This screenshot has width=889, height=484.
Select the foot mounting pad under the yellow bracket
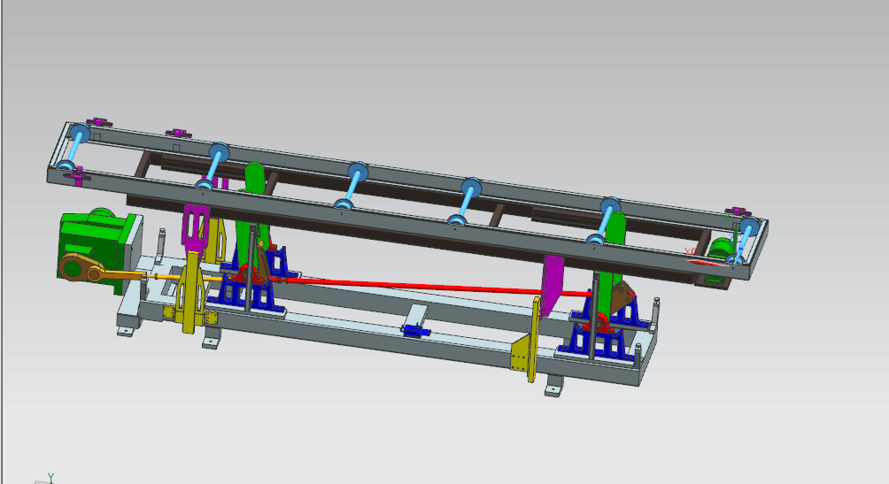point(553,390)
